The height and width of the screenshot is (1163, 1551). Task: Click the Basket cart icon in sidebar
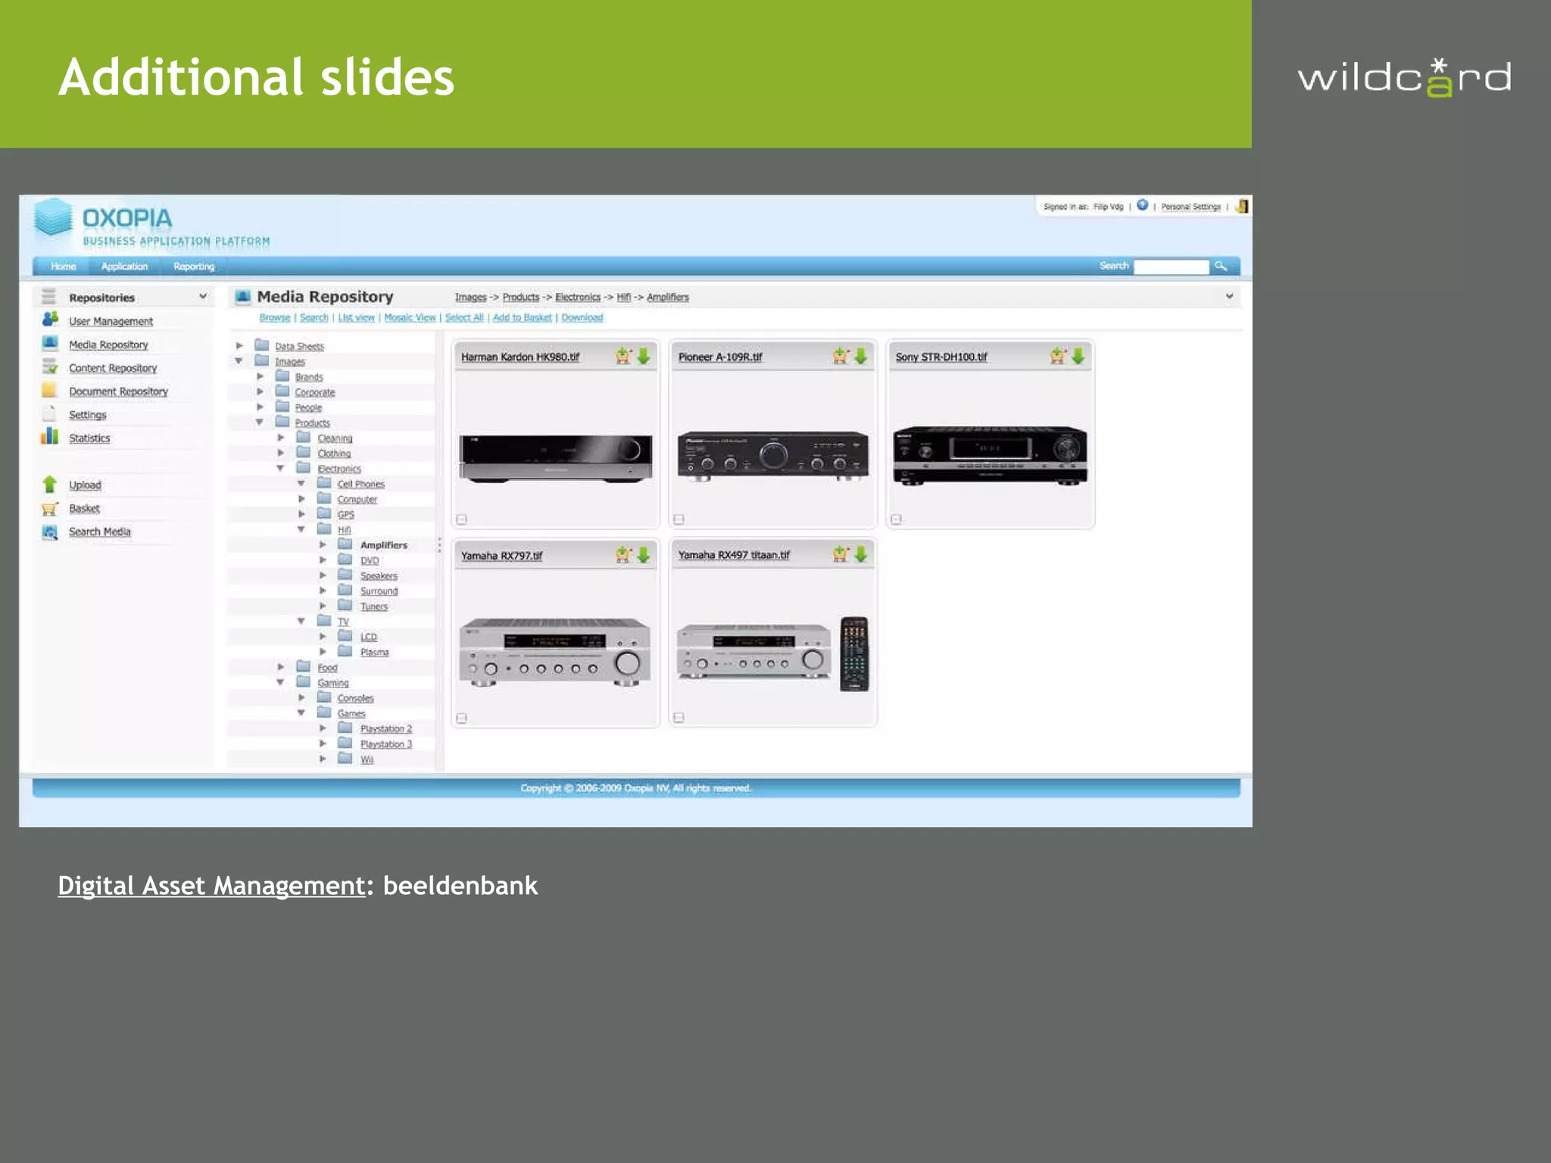(x=50, y=508)
